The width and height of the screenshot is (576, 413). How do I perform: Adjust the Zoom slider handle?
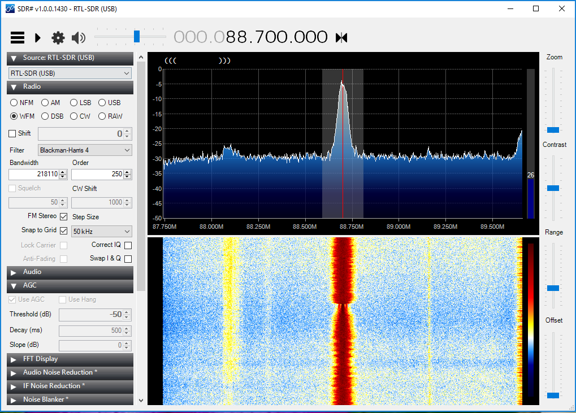pos(553,129)
